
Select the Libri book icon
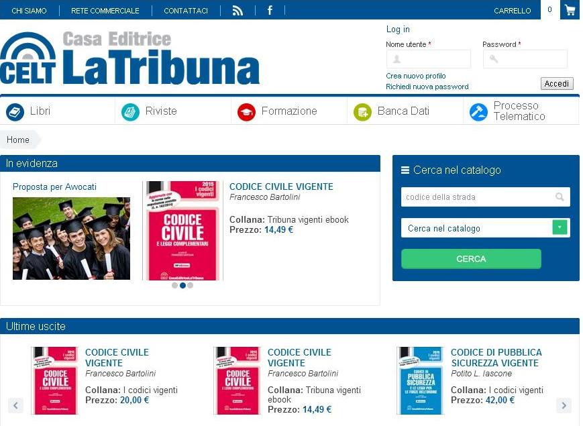coord(15,111)
